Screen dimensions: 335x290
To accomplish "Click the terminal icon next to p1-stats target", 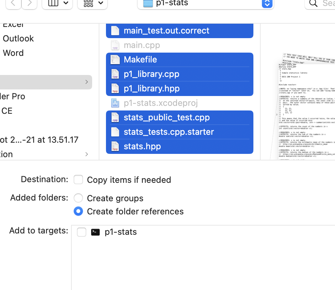I will 95,232.
